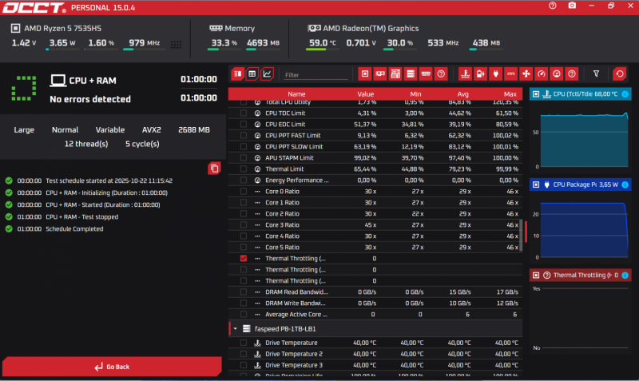The width and height of the screenshot is (639, 381).
Task: Switch monitoring to table view icon
Action: (x=252, y=74)
